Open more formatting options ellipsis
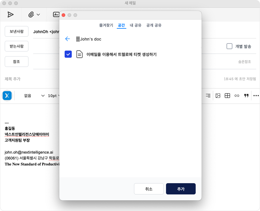This screenshot has width=260, height=211. [x=256, y=96]
